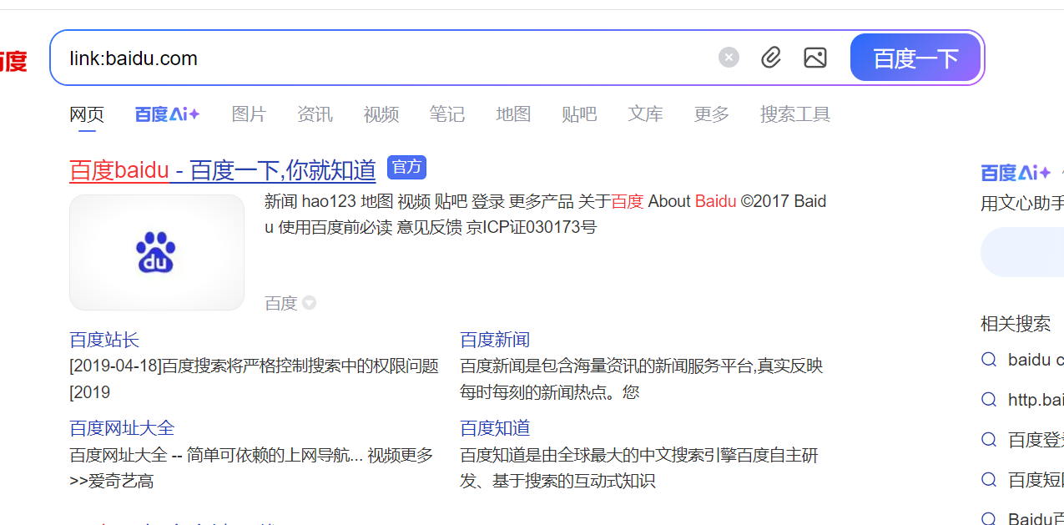The image size is (1064, 525).
Task: Click the AI assistant input box in sidebar
Action: tap(1022, 252)
